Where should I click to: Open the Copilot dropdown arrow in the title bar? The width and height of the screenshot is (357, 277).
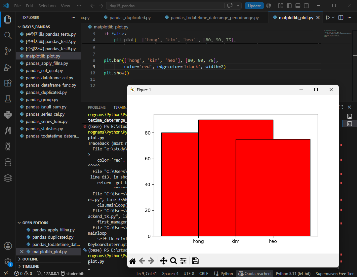[238, 6]
